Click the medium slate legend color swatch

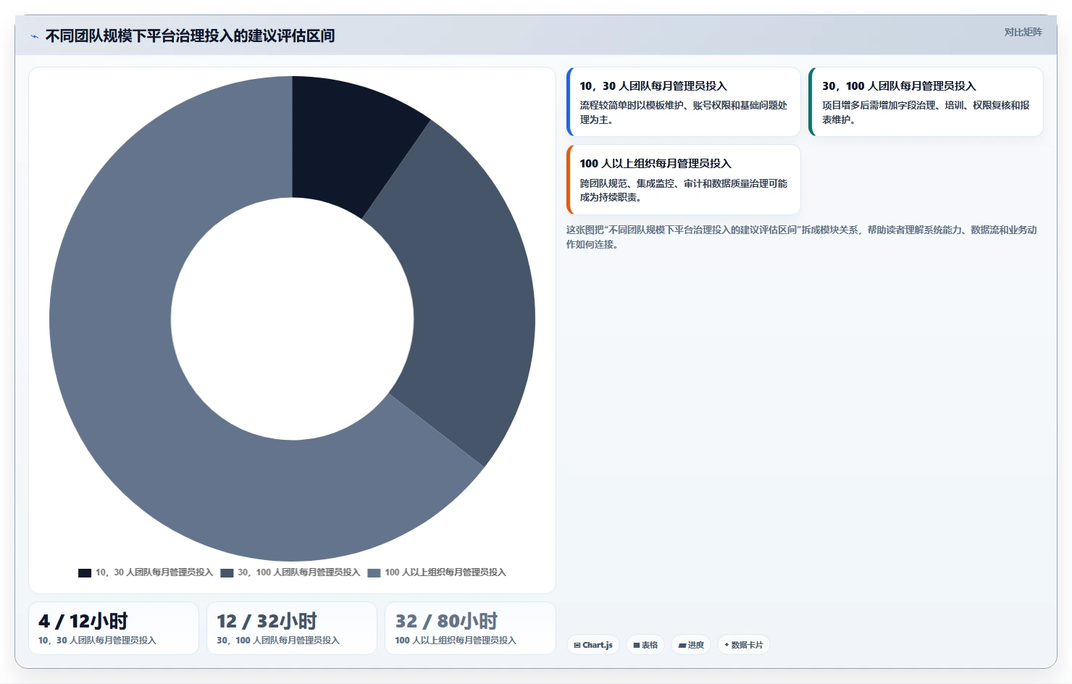pyautogui.click(x=227, y=573)
